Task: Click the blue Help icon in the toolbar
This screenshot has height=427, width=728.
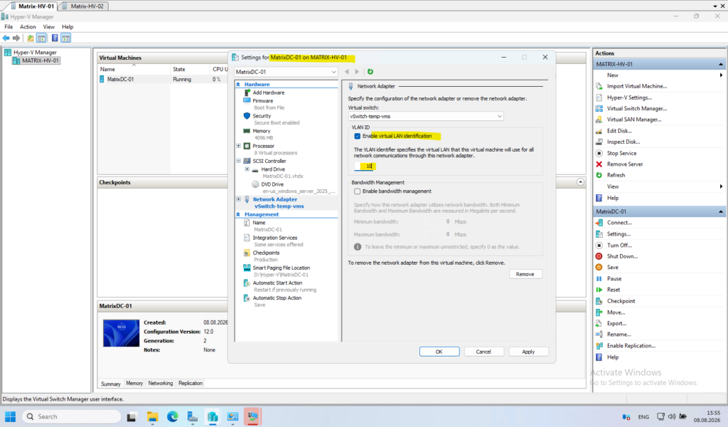Action: [55, 38]
